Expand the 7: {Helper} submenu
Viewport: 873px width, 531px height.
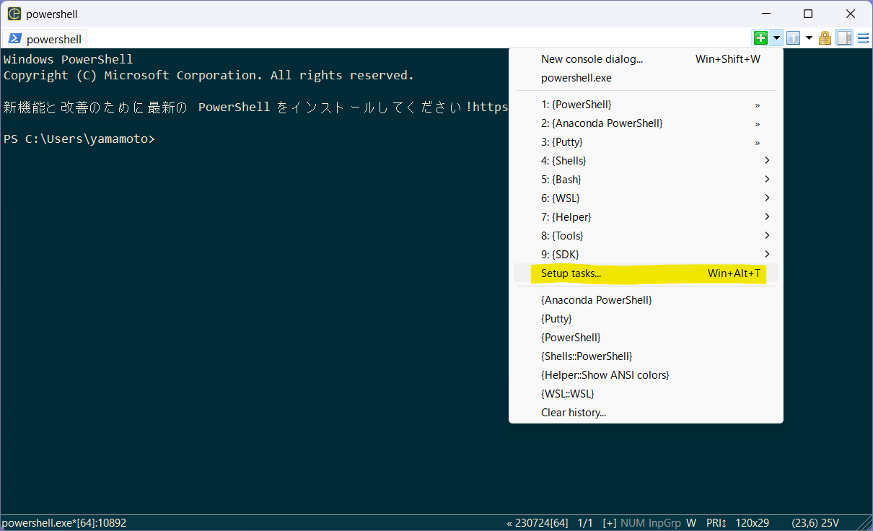[646, 217]
